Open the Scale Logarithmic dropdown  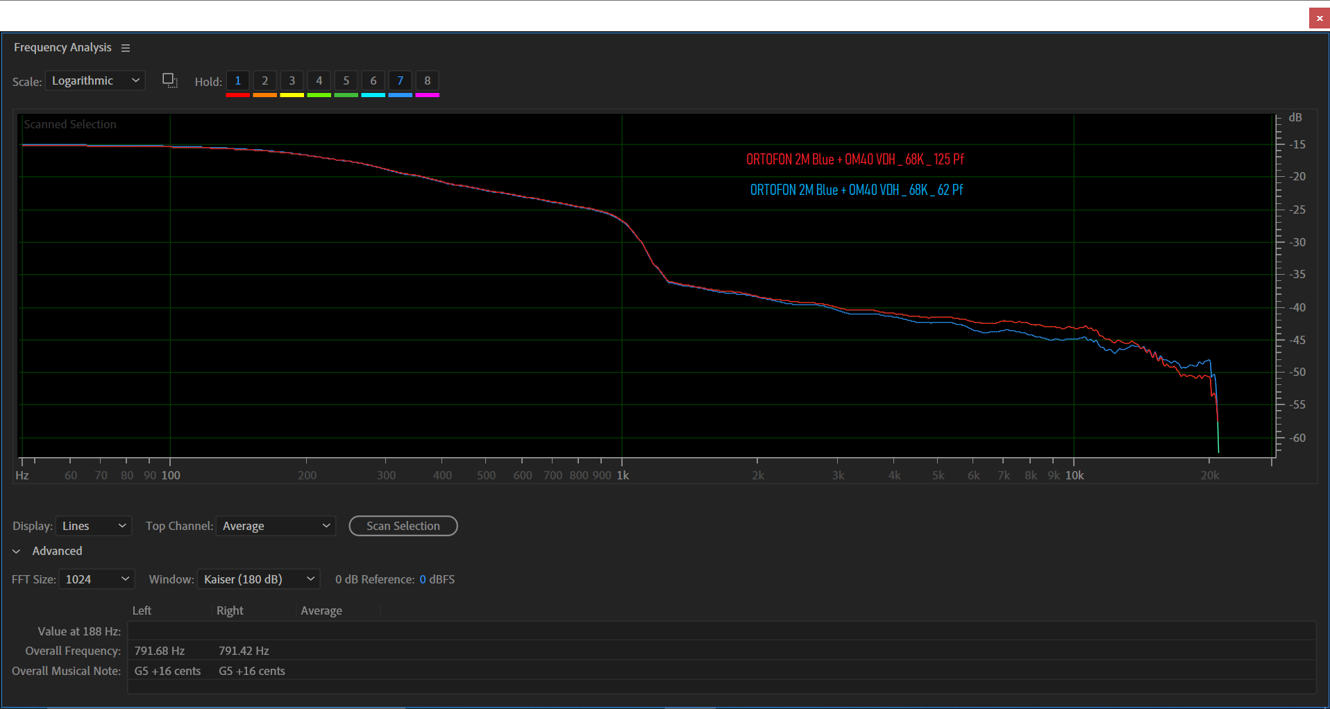tap(95, 80)
